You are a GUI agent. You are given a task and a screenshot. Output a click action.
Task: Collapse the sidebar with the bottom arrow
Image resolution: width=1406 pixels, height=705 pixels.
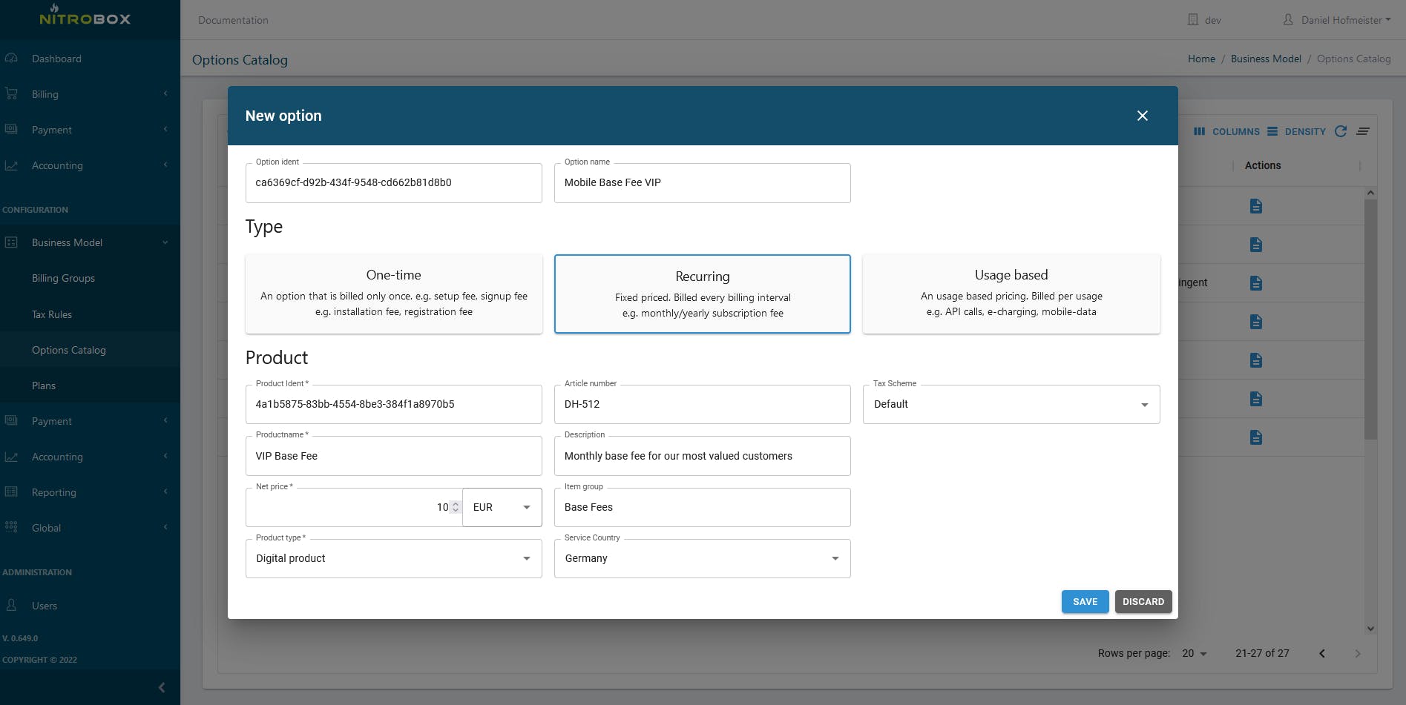coord(162,687)
